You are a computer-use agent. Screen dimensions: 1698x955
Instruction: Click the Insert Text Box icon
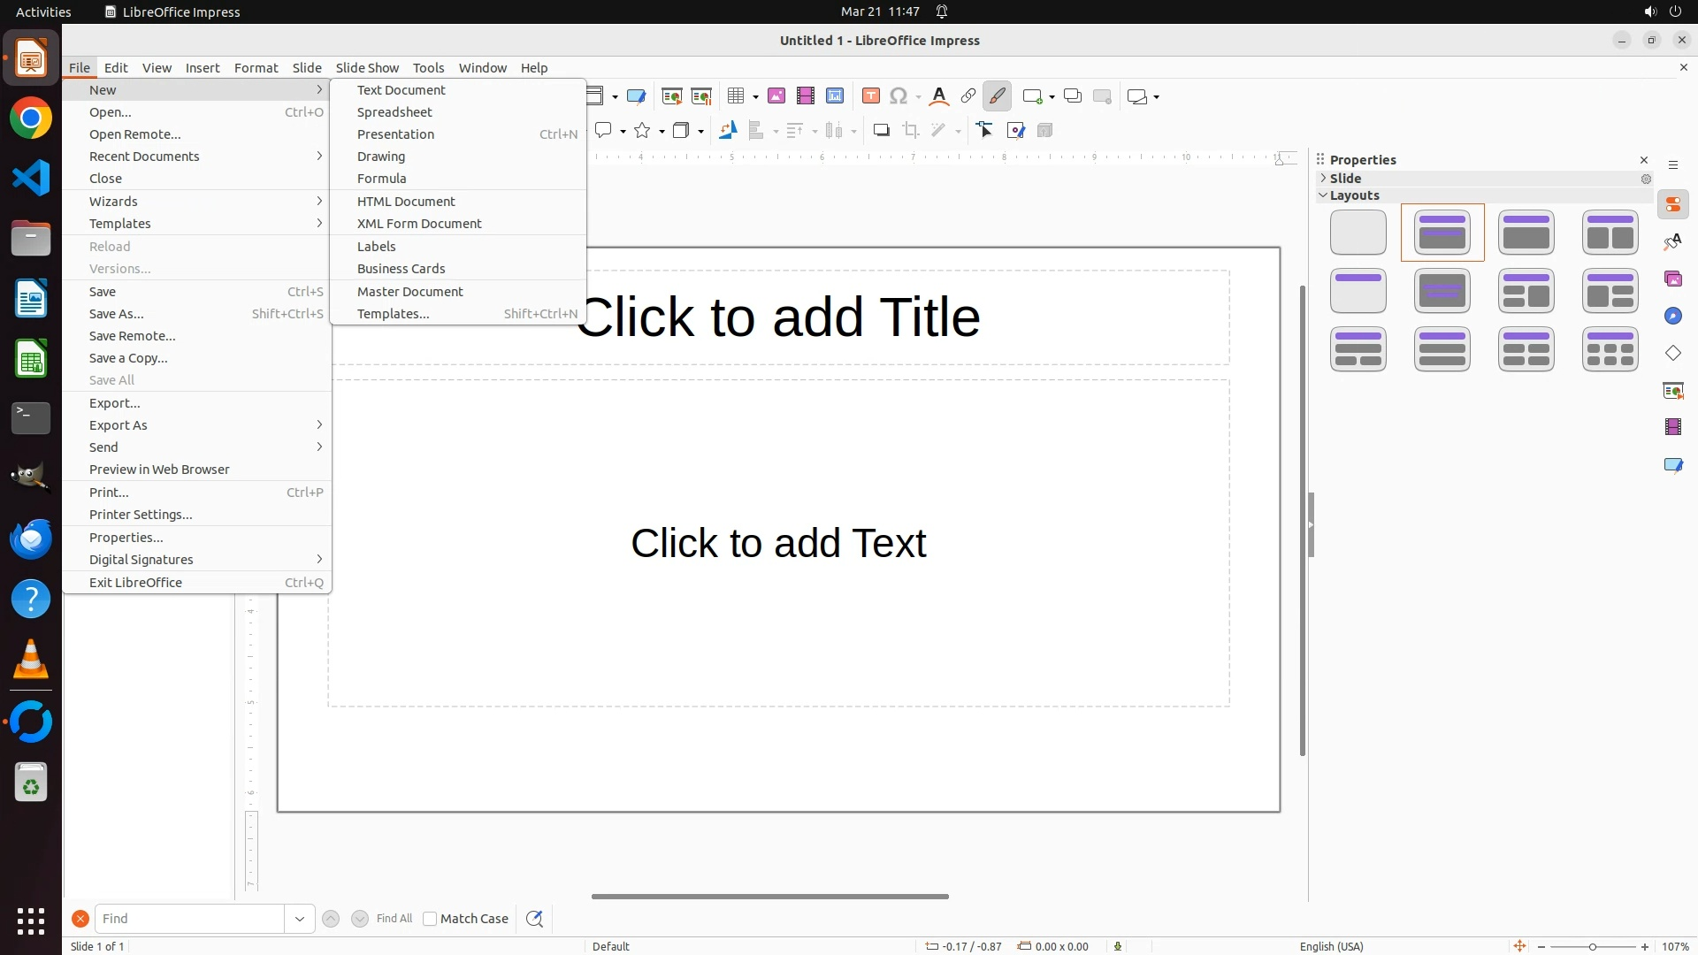(871, 96)
